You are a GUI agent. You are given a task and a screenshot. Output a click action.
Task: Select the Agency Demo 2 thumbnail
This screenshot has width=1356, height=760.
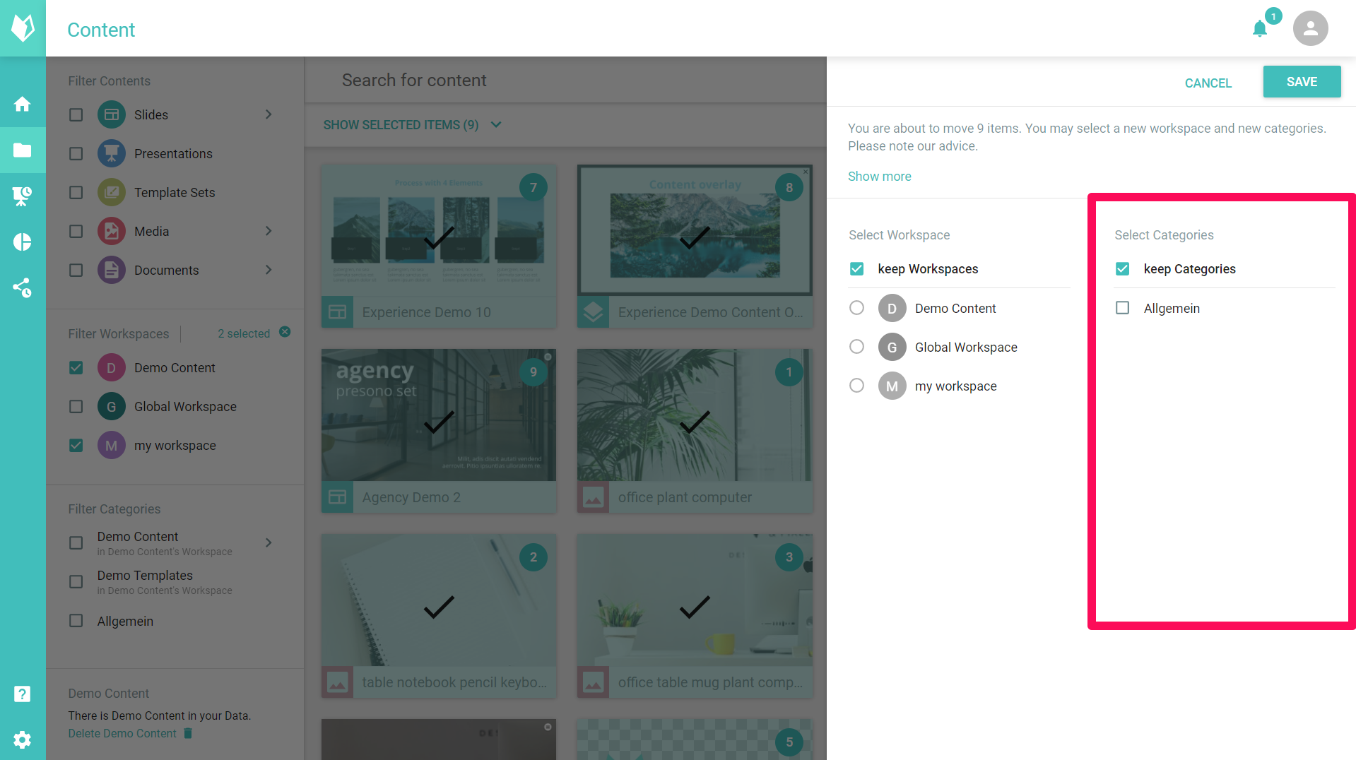click(439, 415)
